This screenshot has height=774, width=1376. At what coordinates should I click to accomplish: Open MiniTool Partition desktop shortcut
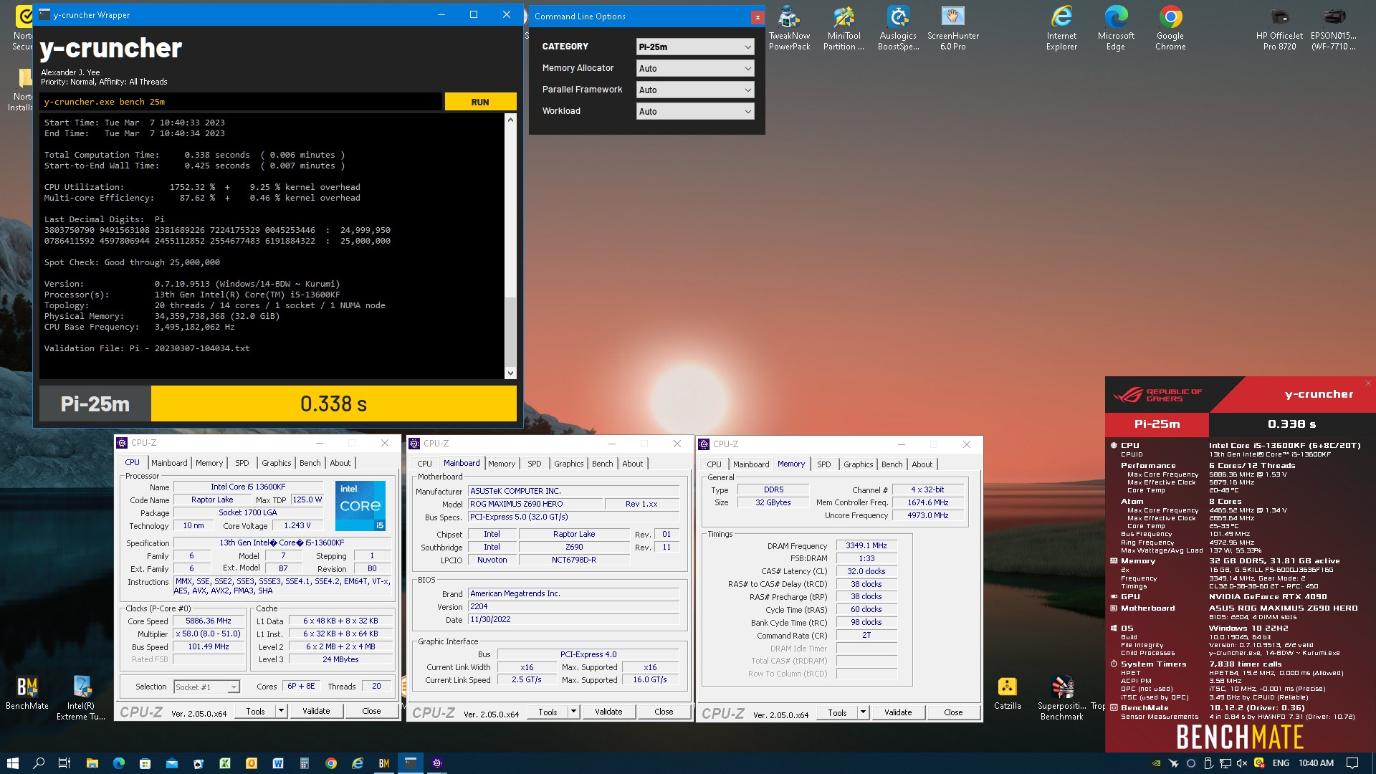coord(844,29)
